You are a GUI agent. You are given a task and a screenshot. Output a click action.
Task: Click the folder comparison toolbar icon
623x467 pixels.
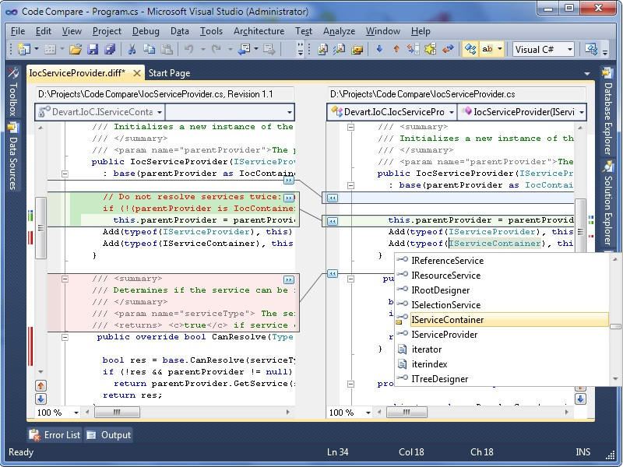click(357, 49)
